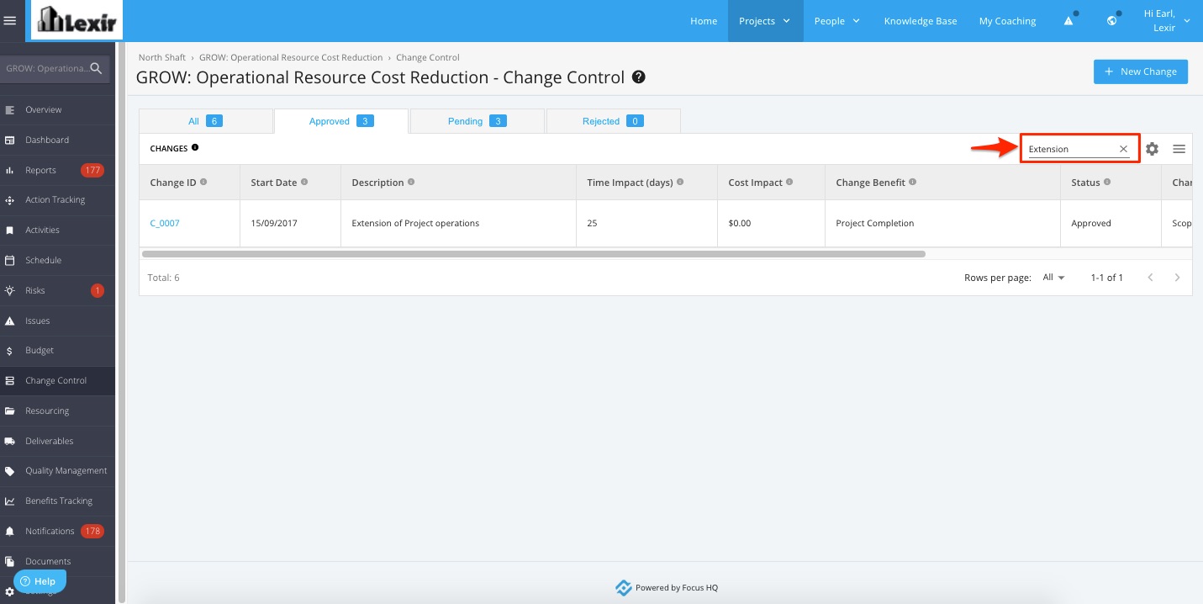Open Overview in the sidebar

pos(57,109)
